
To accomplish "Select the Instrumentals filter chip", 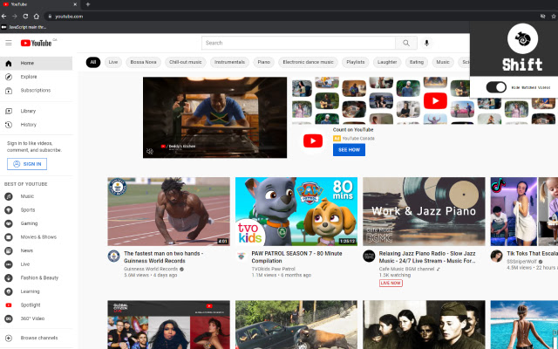I will pos(229,62).
